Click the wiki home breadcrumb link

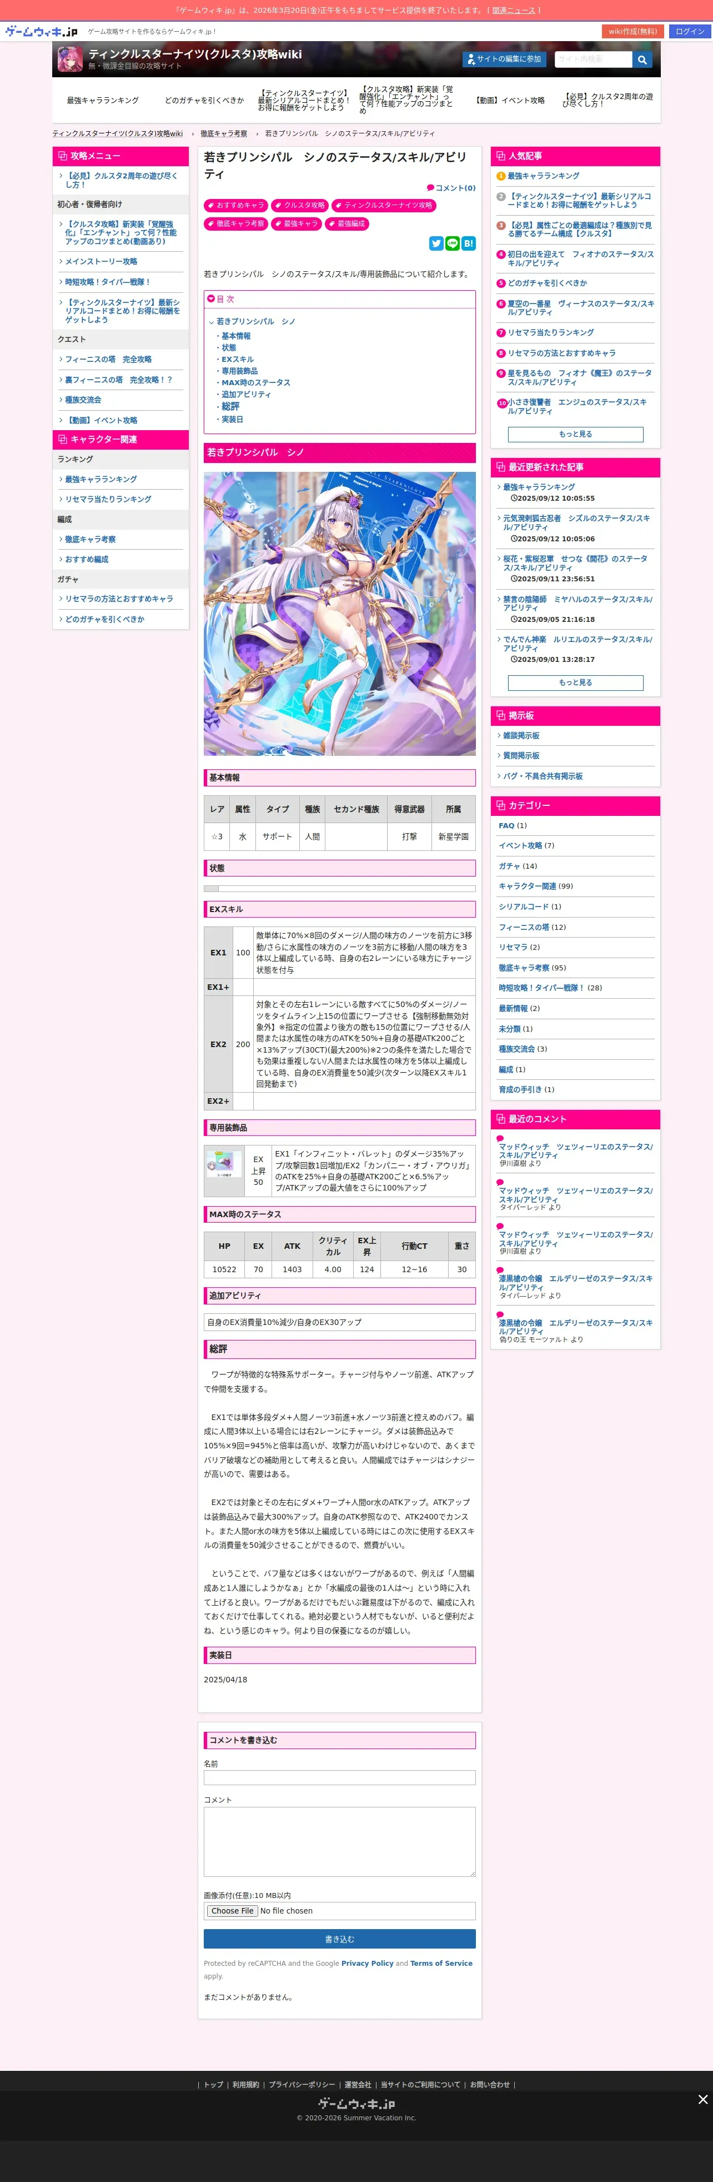[x=118, y=134]
